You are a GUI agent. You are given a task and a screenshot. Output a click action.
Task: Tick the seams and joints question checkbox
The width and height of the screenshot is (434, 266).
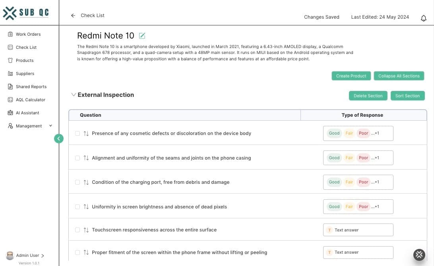point(77,158)
